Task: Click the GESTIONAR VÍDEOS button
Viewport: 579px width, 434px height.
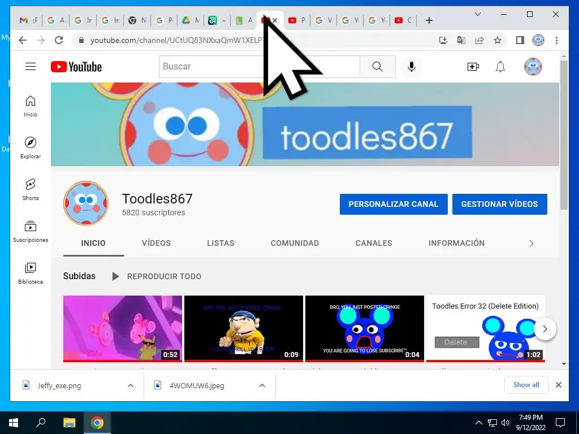Action: pos(500,204)
